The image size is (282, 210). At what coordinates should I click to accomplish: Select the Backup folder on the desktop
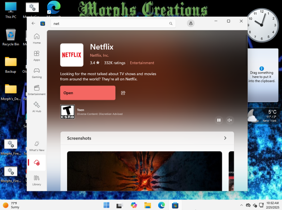[x=11, y=65]
